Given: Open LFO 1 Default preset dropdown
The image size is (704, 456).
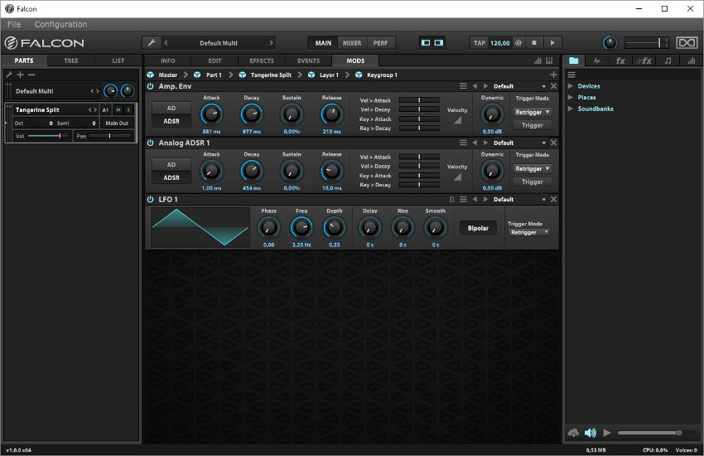Looking at the screenshot, I should point(519,200).
